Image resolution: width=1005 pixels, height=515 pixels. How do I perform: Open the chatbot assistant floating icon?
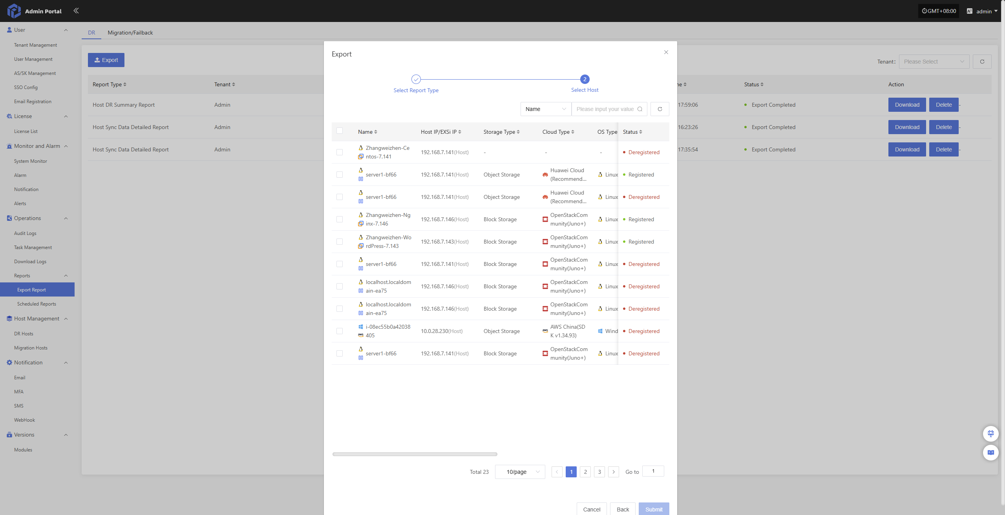(990, 433)
